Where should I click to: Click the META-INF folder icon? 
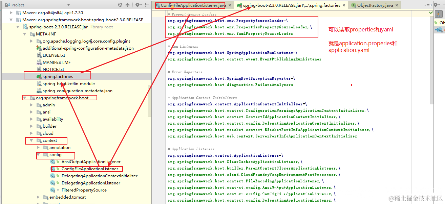32,34
